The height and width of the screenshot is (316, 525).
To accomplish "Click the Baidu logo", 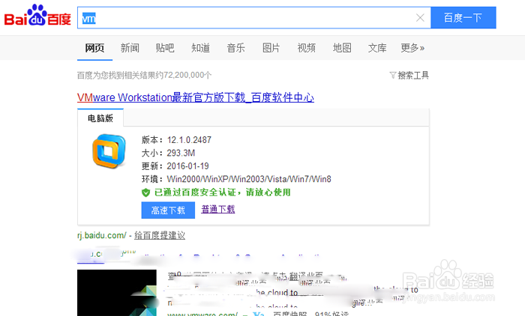I will [37, 16].
